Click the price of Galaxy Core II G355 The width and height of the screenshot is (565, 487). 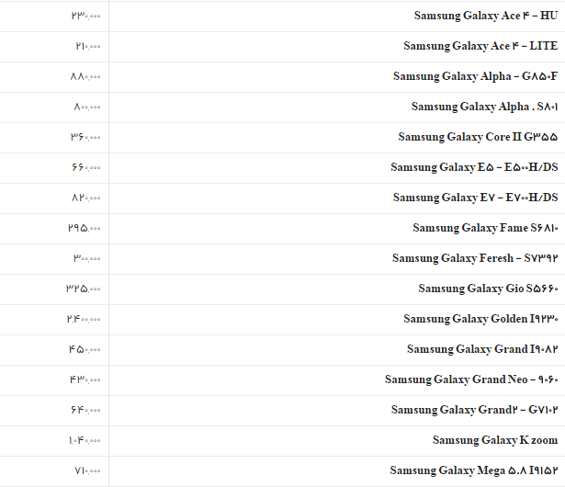[x=85, y=137]
